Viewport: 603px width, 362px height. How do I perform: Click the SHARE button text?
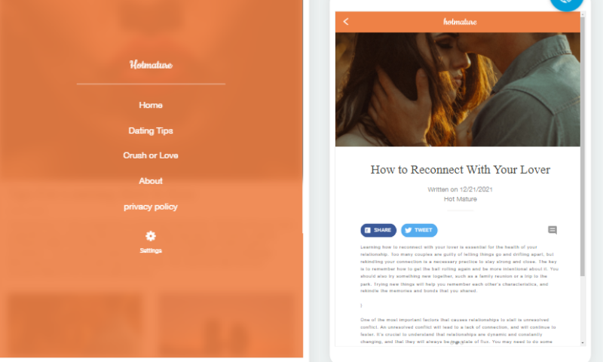(382, 230)
